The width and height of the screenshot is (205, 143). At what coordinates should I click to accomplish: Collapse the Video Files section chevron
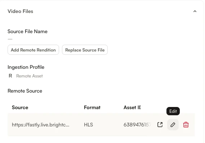(x=195, y=12)
